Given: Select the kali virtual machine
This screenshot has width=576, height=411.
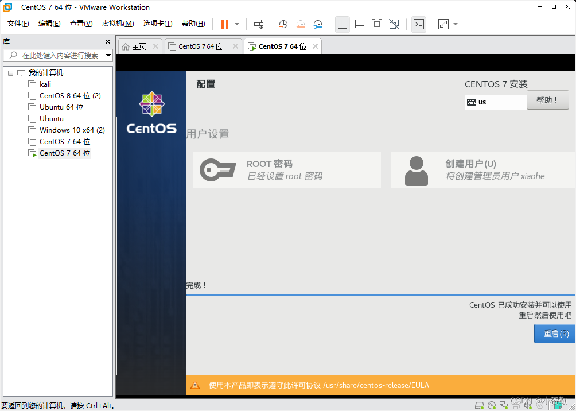Looking at the screenshot, I should (x=45, y=84).
